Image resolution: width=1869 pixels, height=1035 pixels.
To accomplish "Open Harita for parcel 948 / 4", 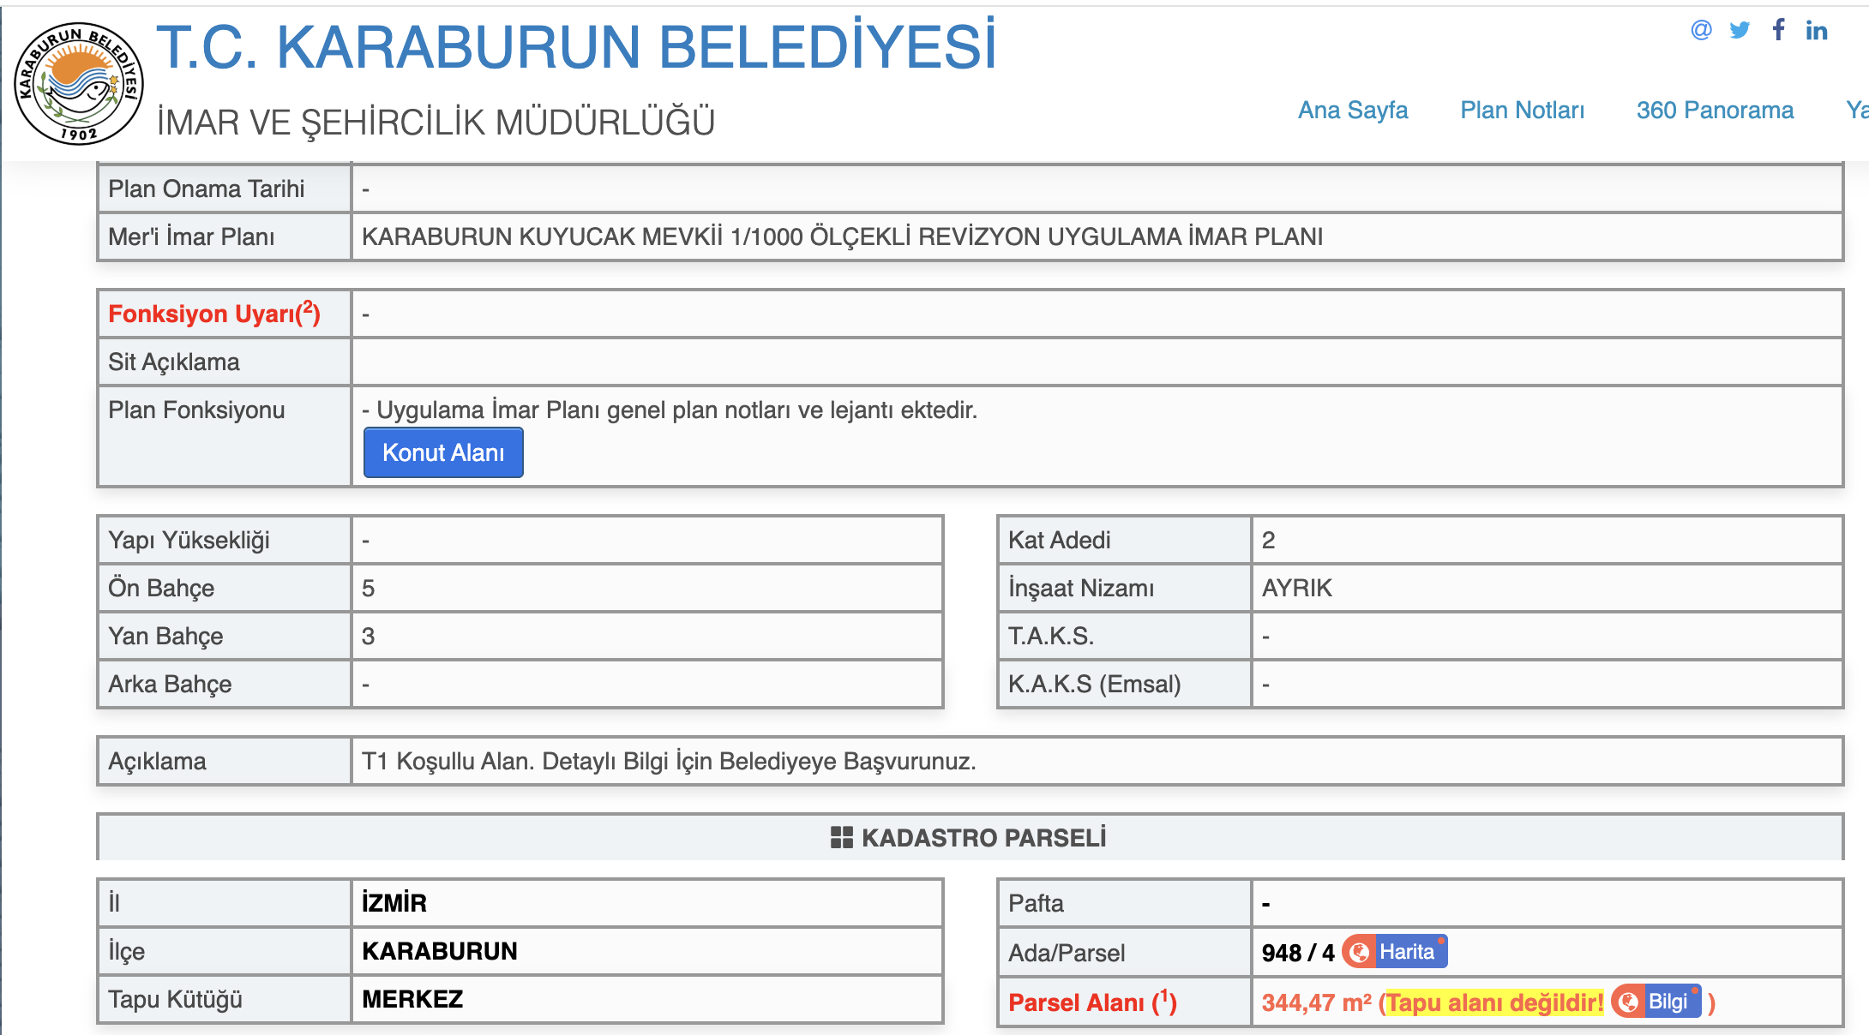I will pyautogui.click(x=1407, y=952).
